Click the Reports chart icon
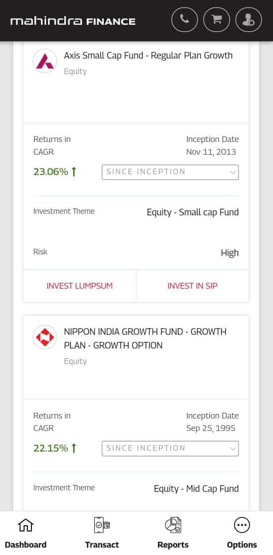273x555 pixels. pos(173,525)
